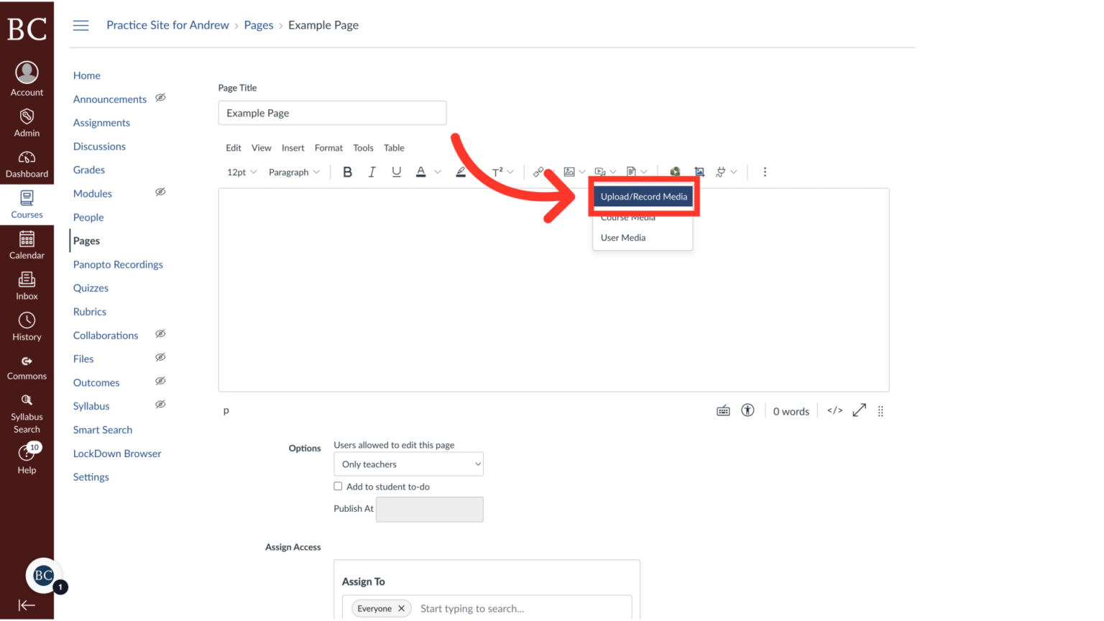Insert a link using the link icon

[538, 172]
